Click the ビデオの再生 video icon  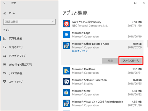(x=4, y=73)
